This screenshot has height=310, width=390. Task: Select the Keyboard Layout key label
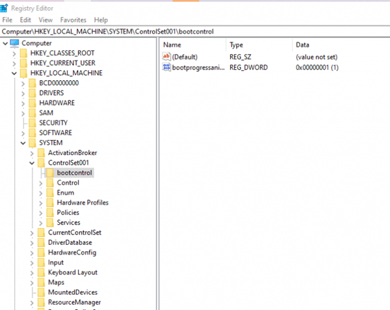coord(73,272)
